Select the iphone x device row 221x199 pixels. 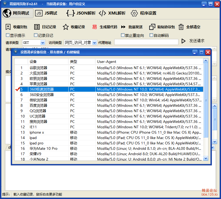(x=109, y=132)
